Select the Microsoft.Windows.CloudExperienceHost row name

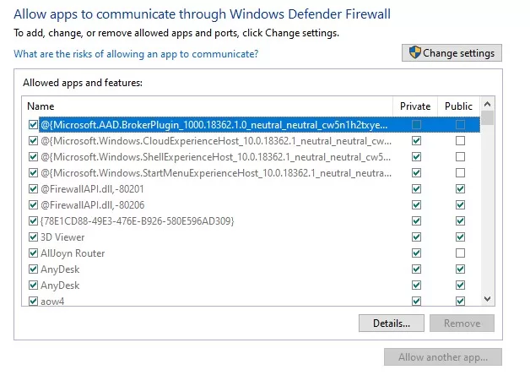point(216,141)
